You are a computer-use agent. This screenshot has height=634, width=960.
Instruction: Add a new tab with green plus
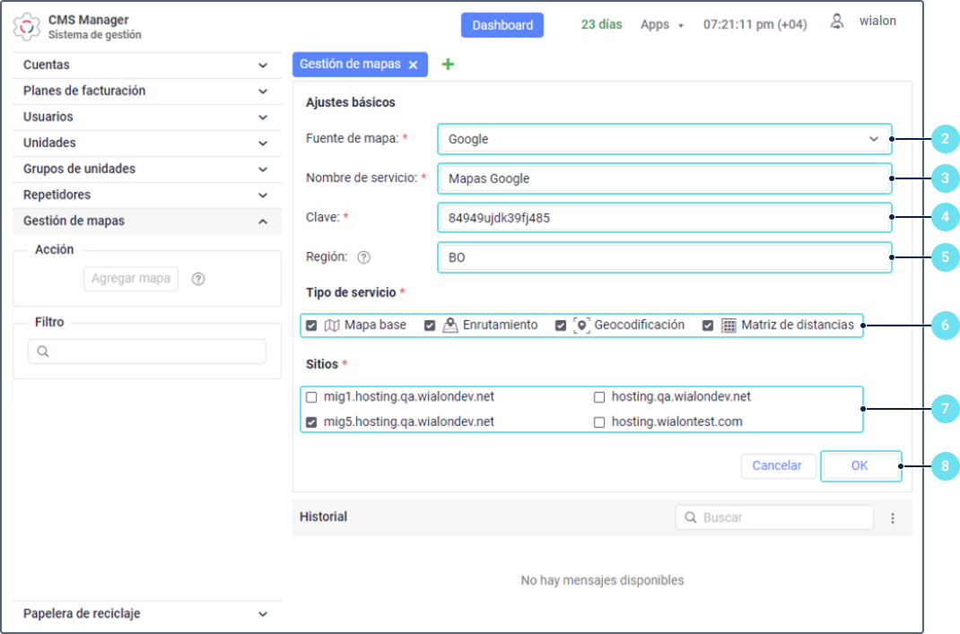[x=448, y=65]
